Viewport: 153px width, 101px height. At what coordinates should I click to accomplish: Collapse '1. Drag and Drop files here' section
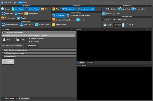[3, 33]
